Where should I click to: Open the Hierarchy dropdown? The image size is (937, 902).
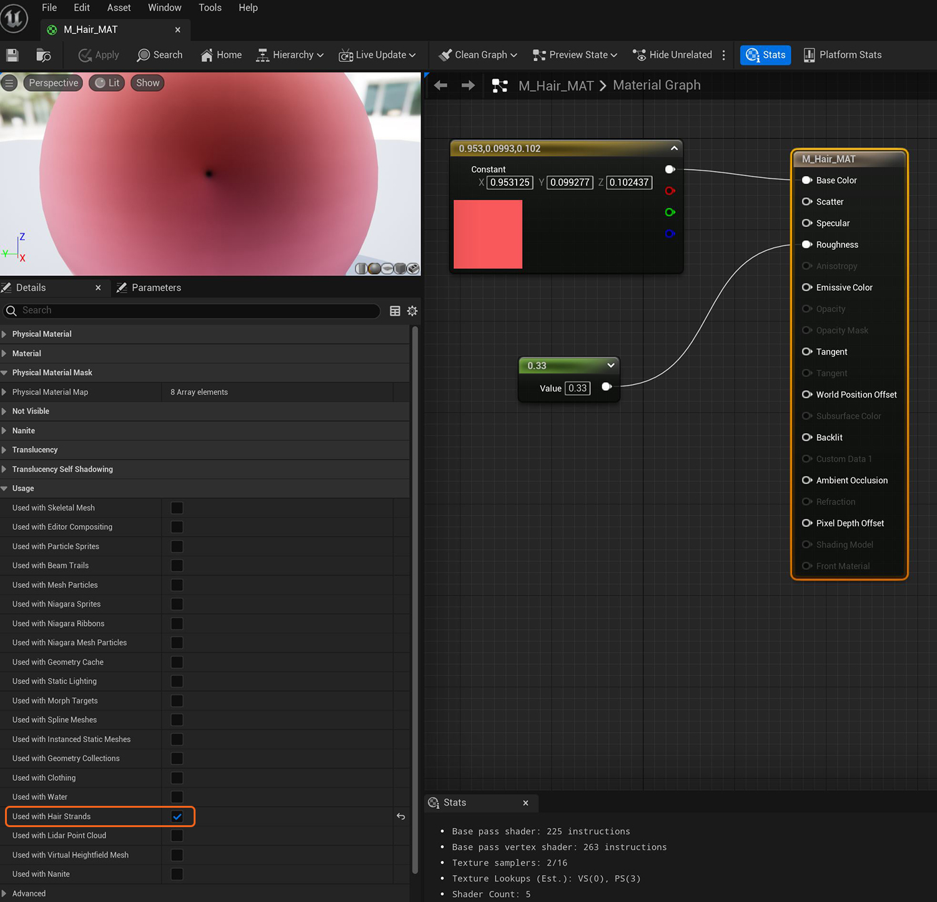click(290, 55)
